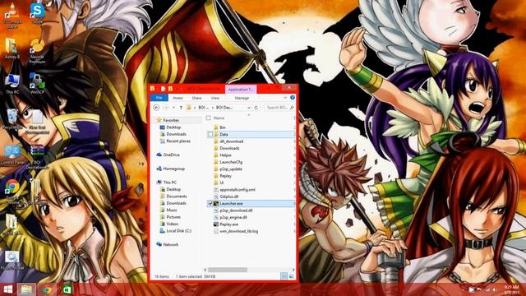
Task: Tick the select-all checkbox beside Name
Action: (x=208, y=118)
